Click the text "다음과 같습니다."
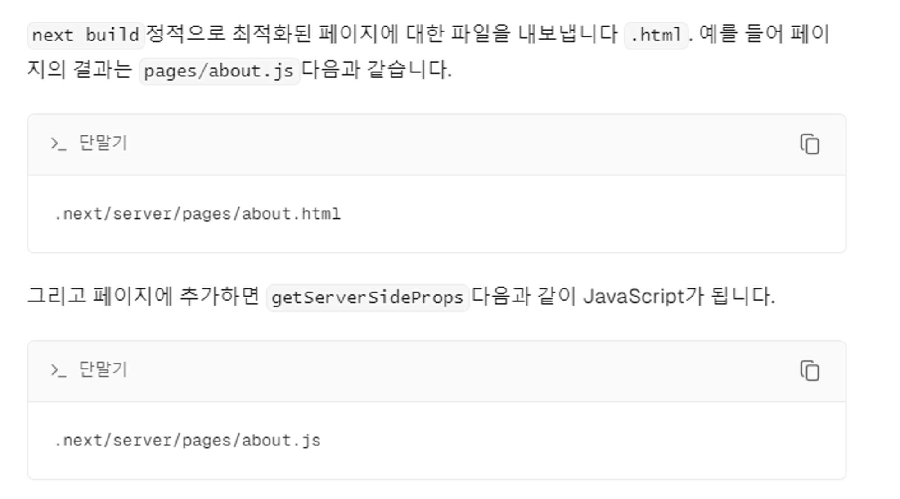This screenshot has height=499, width=900. pos(376,70)
